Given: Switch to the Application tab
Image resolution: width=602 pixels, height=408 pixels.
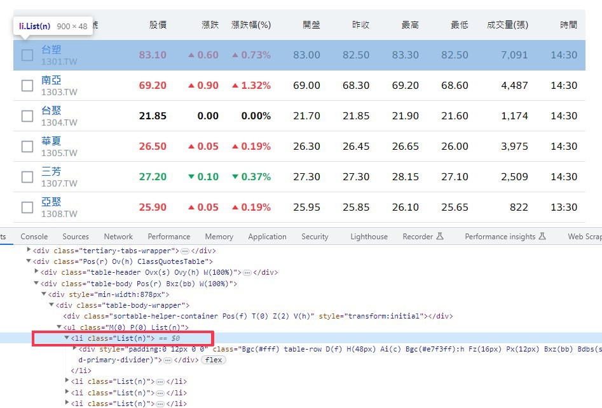Looking at the screenshot, I should (267, 237).
